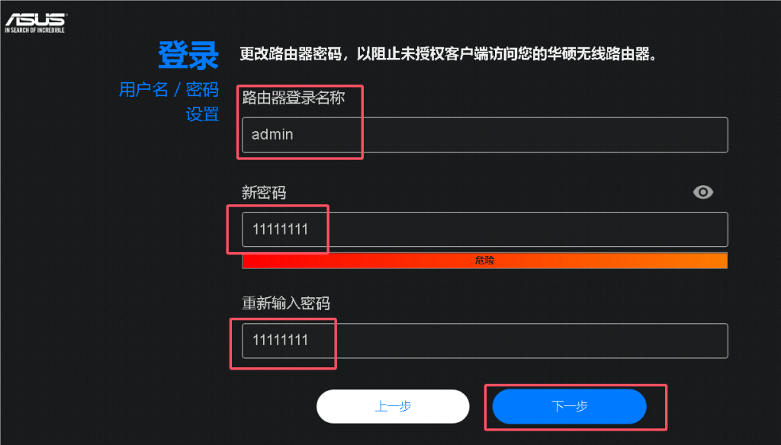The height and width of the screenshot is (445, 781).
Task: Click the 设置 step text
Action: (x=202, y=114)
